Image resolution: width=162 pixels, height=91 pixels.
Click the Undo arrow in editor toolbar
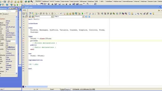click(x=61, y=13)
